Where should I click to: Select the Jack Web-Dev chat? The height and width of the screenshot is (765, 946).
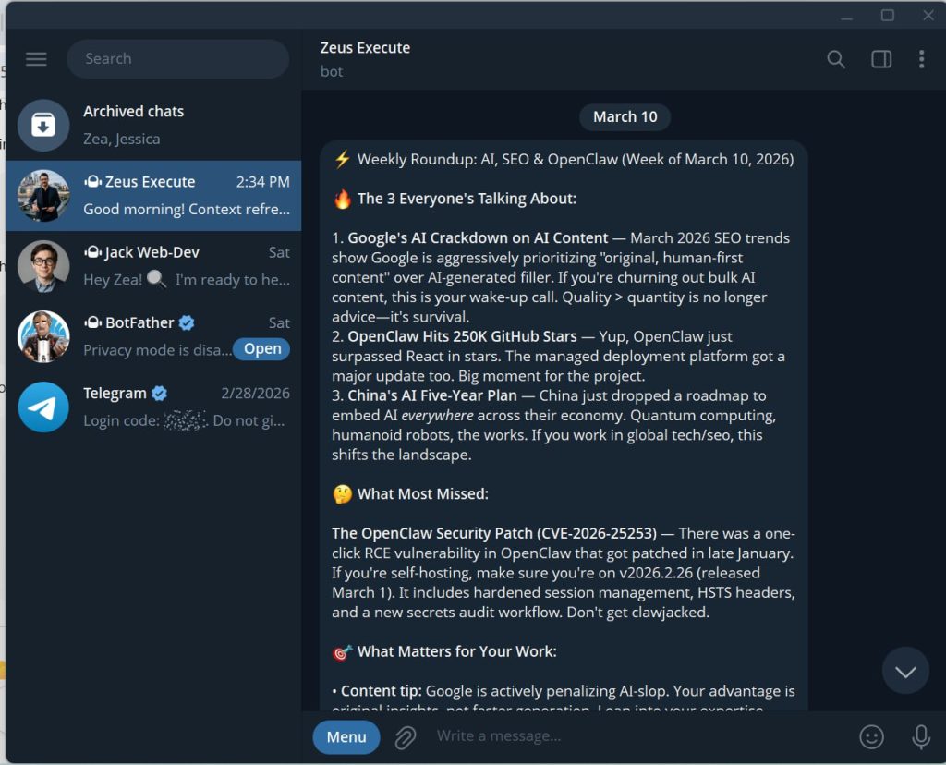tap(153, 266)
